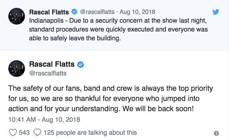
Task: Like the tweet with heart icon
Action: pos(13,133)
